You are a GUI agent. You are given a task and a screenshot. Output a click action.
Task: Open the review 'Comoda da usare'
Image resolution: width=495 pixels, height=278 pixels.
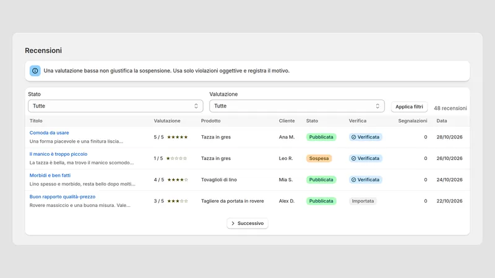pyautogui.click(x=49, y=133)
